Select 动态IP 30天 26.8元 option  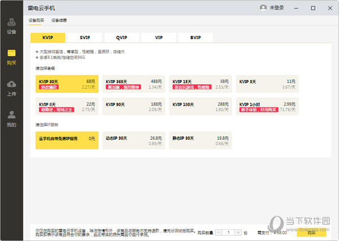[x=133, y=140]
